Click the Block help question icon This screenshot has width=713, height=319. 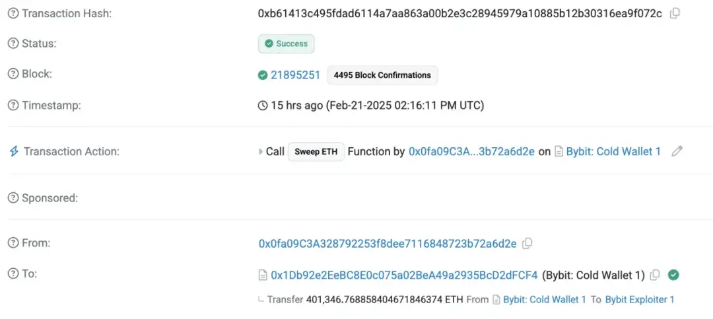[13, 74]
